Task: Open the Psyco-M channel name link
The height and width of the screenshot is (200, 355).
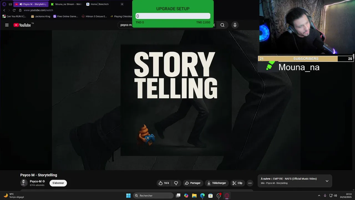Action: point(36,181)
